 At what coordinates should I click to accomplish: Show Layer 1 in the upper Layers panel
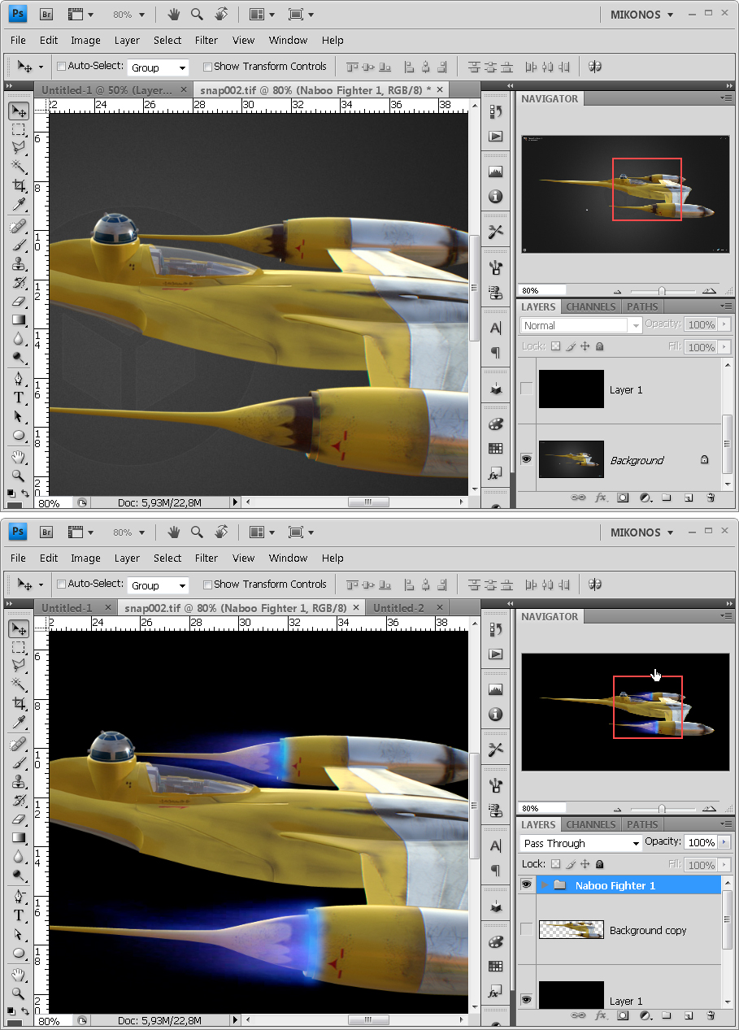(x=527, y=389)
